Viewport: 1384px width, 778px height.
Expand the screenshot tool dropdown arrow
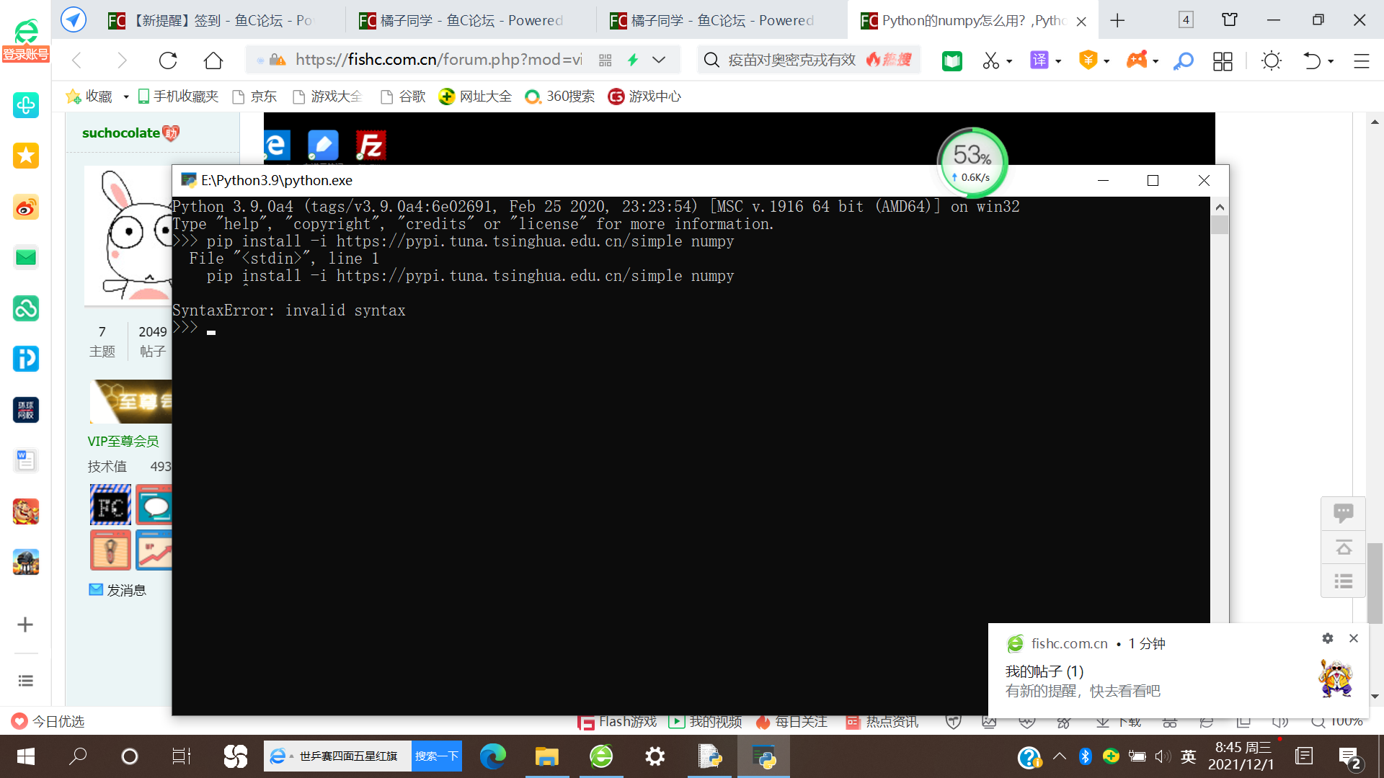[x=1009, y=61]
